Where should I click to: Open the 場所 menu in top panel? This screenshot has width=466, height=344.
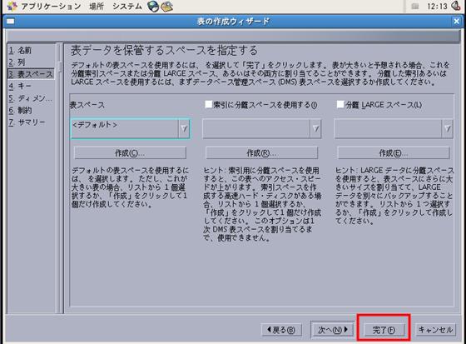(x=97, y=7)
